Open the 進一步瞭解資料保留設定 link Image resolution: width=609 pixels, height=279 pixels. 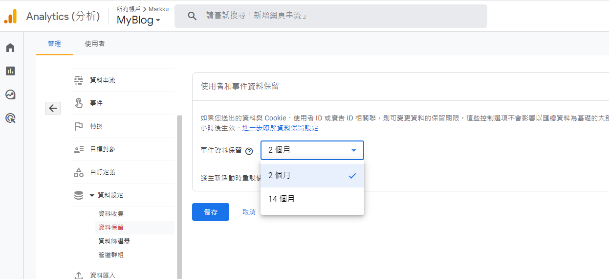[280, 128]
